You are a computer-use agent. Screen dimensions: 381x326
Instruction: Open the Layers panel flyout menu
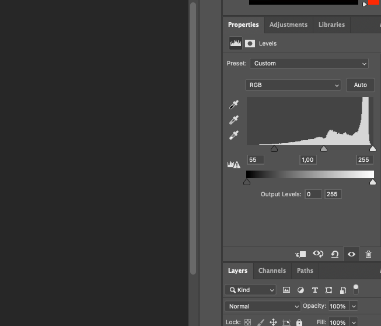pyautogui.click(x=380, y=270)
